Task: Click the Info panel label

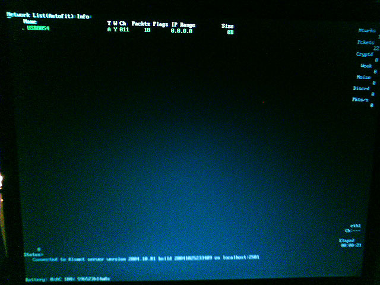Action: pos(82,17)
